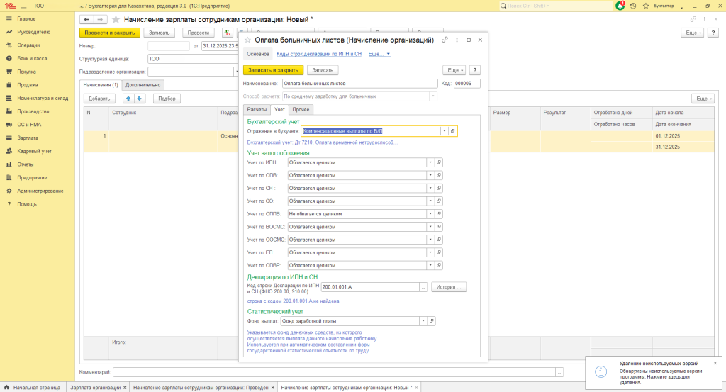The width and height of the screenshot is (726, 392).
Task: Click open icon next to Учет по ИПН
Action: pyautogui.click(x=439, y=162)
